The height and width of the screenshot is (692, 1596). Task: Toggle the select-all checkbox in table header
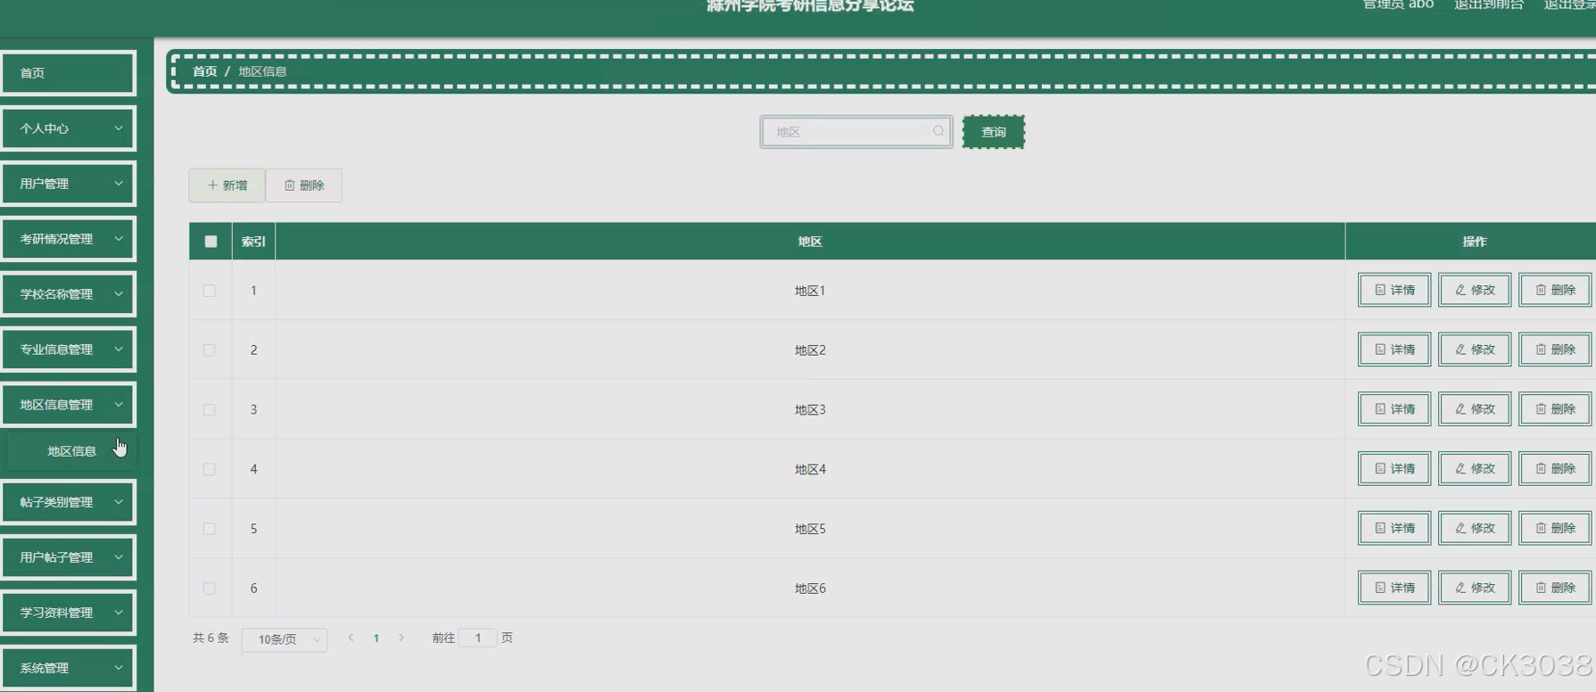tap(211, 242)
